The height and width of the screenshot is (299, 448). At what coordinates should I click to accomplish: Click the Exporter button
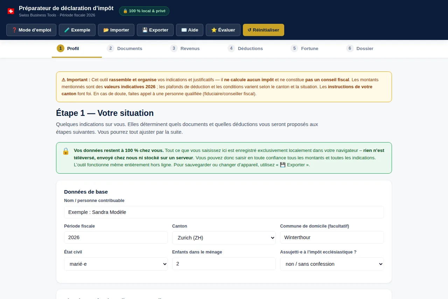pyautogui.click(x=155, y=30)
